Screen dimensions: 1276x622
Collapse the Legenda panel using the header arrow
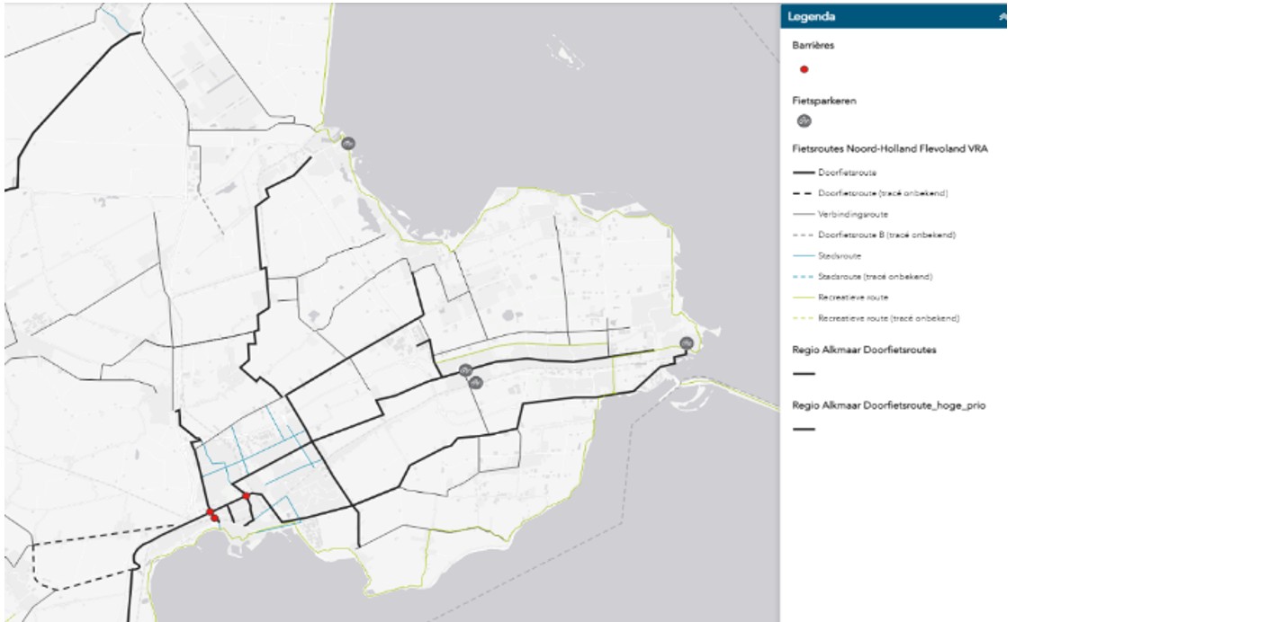coord(1002,16)
